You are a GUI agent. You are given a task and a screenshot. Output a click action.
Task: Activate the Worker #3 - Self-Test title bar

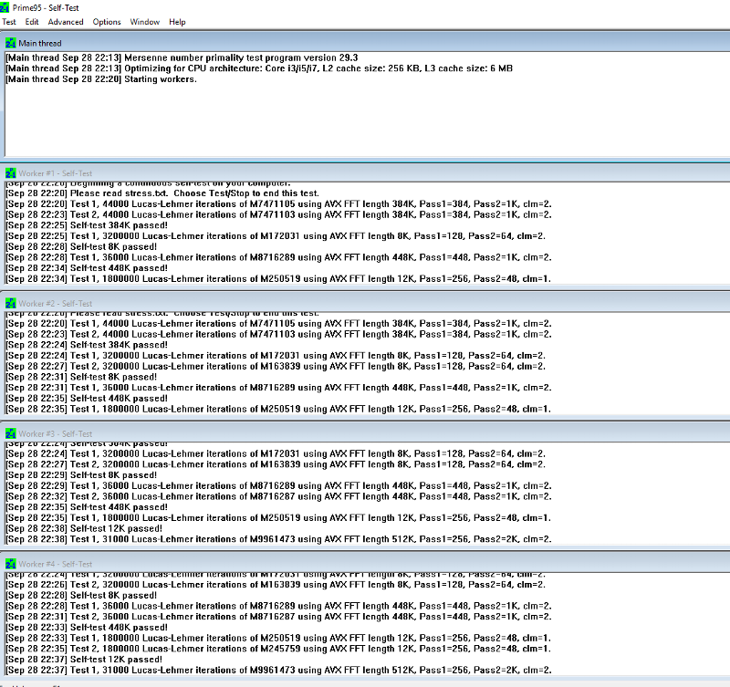365,433
